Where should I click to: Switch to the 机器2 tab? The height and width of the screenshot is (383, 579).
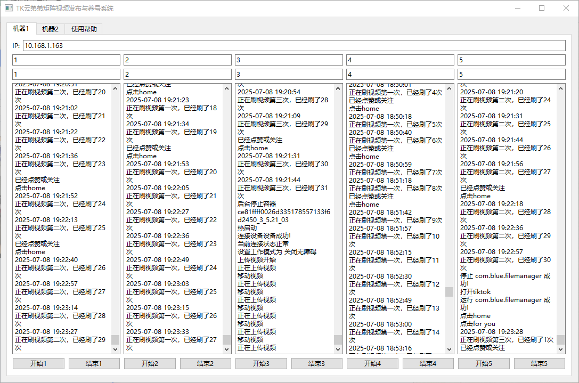click(x=50, y=29)
